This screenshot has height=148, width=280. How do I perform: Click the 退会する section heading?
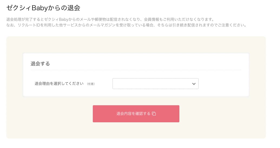40,64
